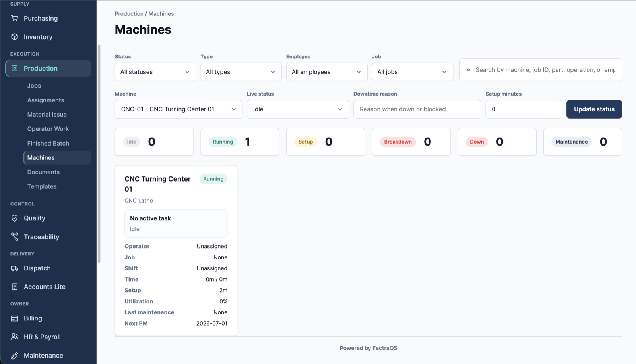Click the No active task box

(176, 223)
